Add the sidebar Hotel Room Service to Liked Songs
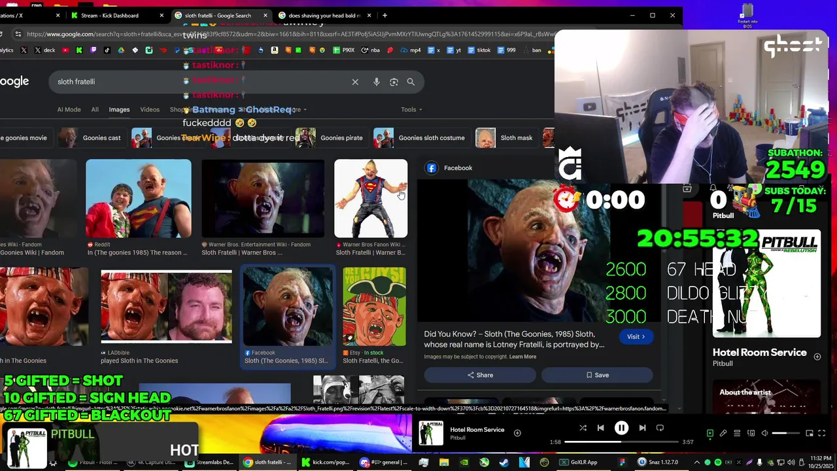This screenshot has height=471, width=837. click(x=817, y=357)
